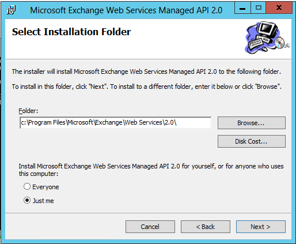Screen dimensions: 296x244
Task: Click the Select Installation Folder heading
Action: (x=71, y=32)
